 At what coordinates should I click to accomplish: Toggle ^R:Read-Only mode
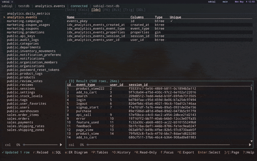[145, 152]
